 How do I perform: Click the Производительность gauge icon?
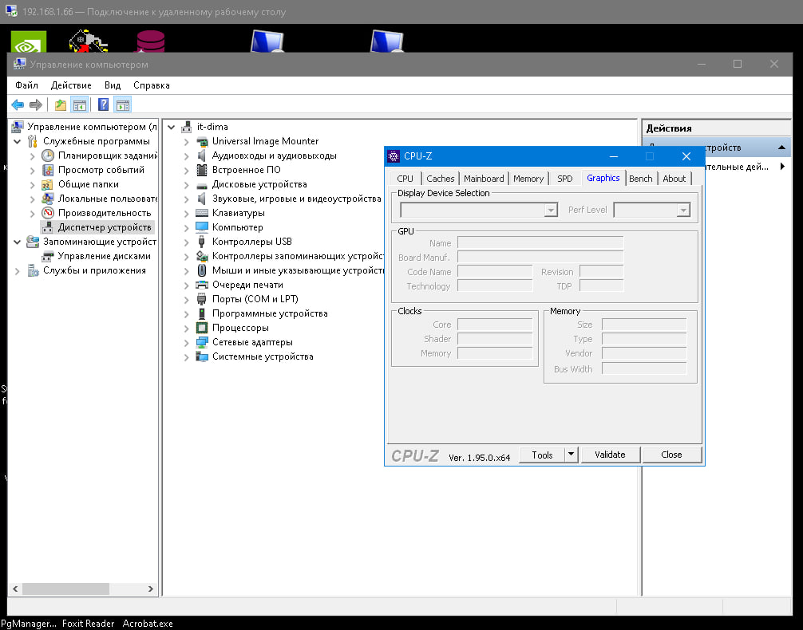click(48, 213)
